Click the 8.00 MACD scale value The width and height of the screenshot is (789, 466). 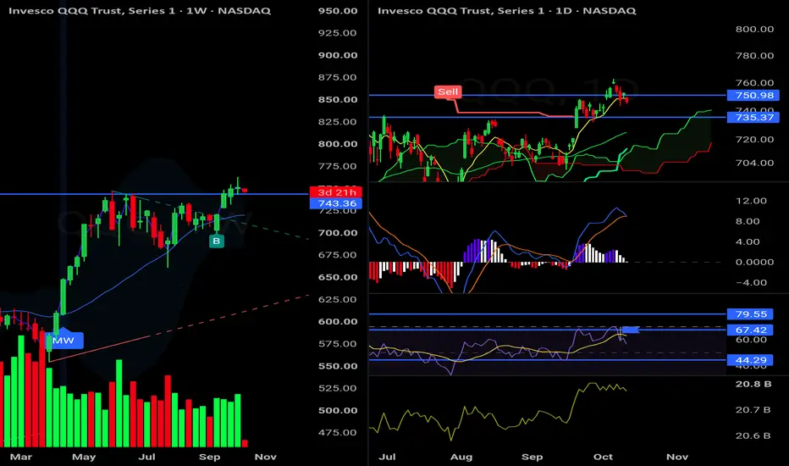tap(748, 221)
